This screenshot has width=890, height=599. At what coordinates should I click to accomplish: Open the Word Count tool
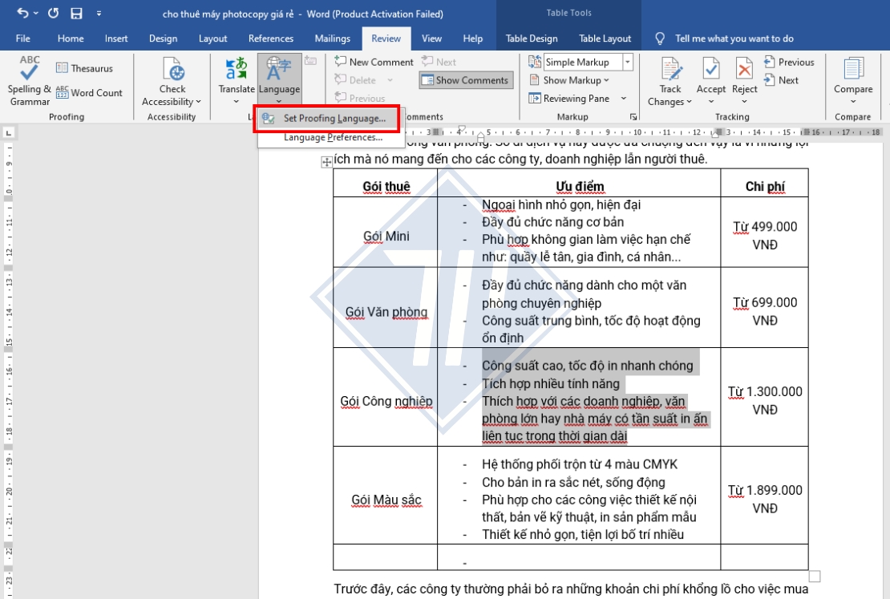pyautogui.click(x=89, y=92)
